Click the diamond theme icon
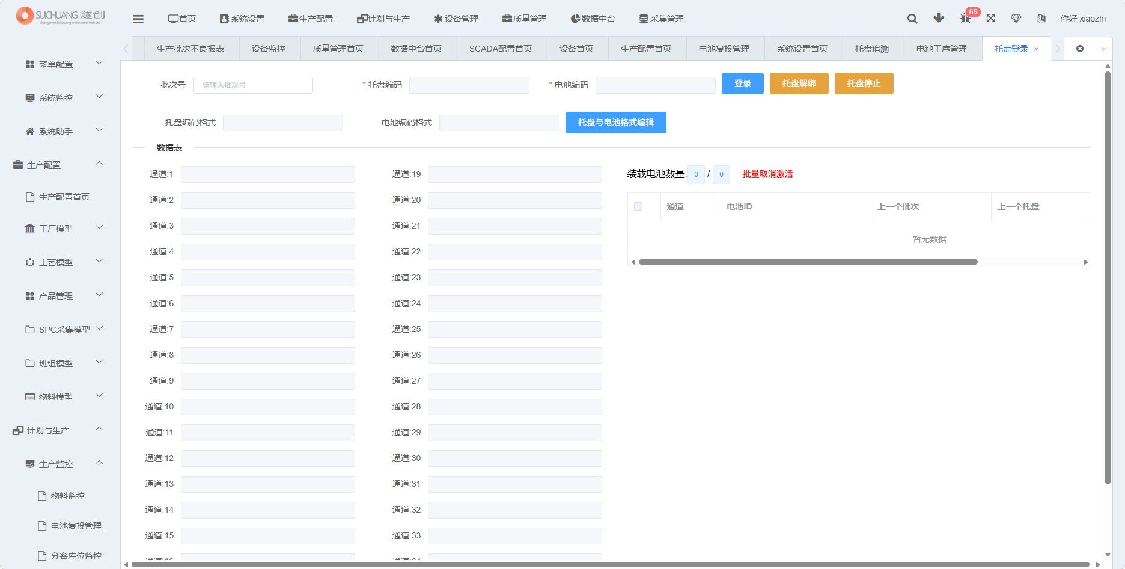The image size is (1125, 569). tap(1016, 19)
